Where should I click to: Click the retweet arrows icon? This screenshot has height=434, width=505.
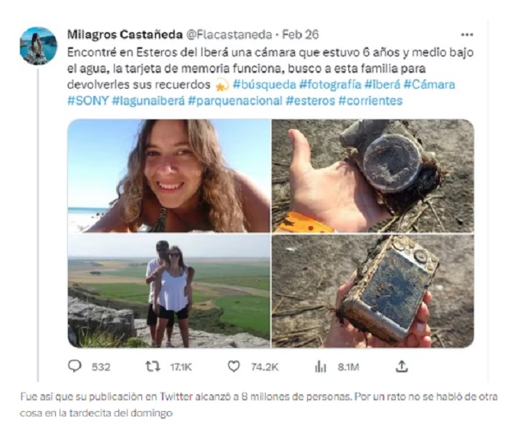[x=152, y=366]
